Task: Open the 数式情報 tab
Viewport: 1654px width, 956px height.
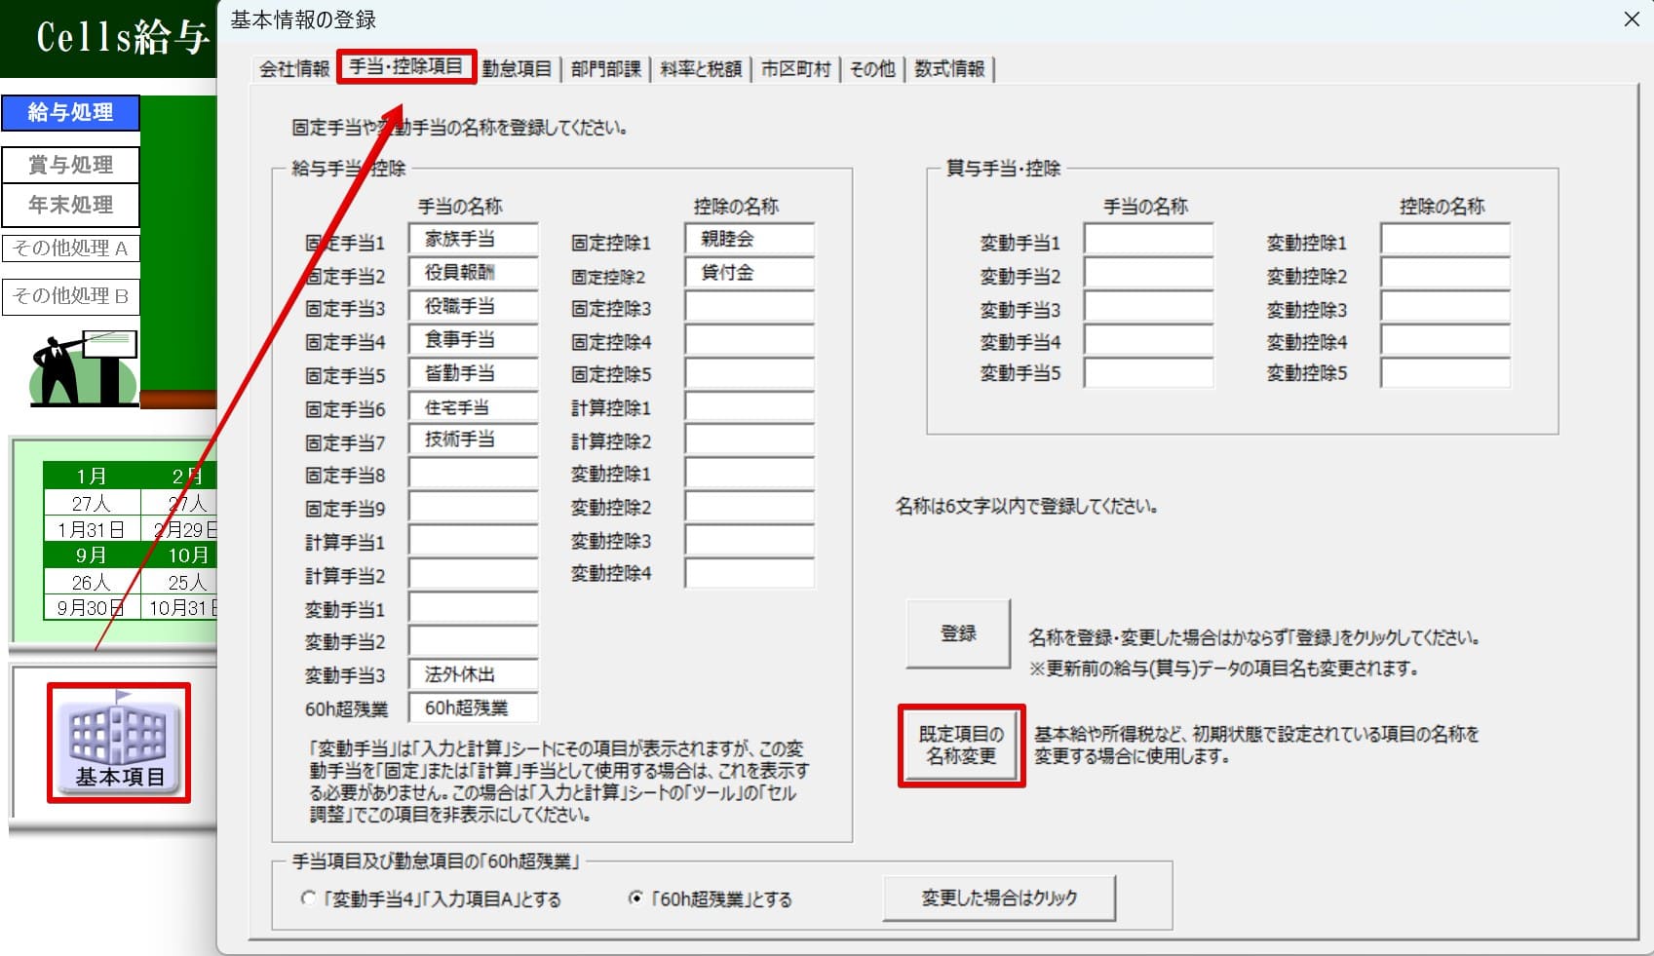Action: (x=949, y=69)
